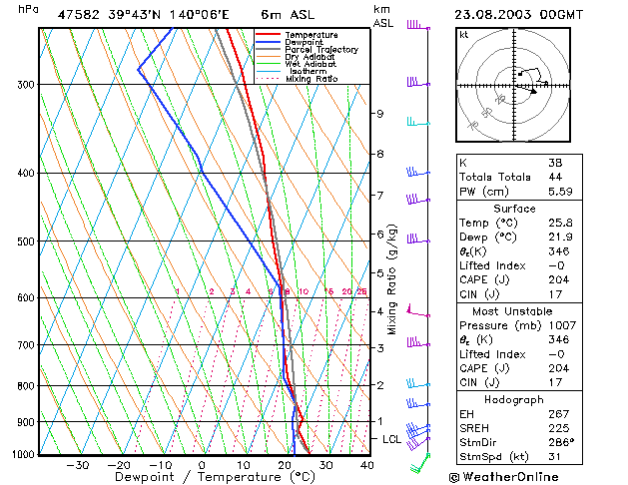Click the '1000' pressure level label
Screen dimensions: 628x485
23,455
